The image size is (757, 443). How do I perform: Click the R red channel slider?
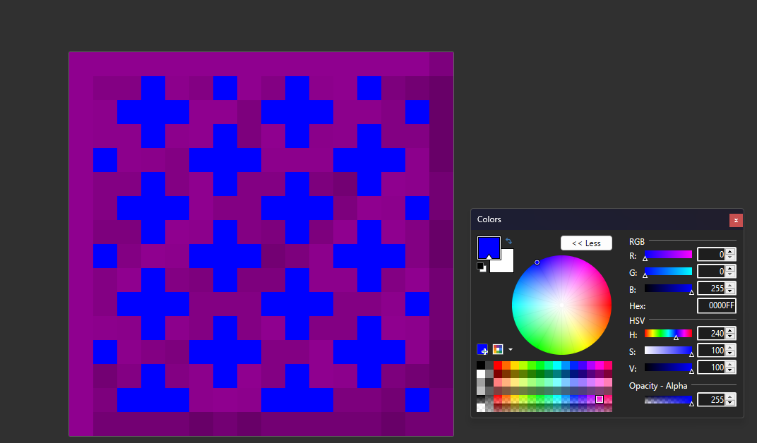668,255
